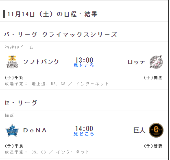Click probable pitcher (予)美馬

pos(153,77)
